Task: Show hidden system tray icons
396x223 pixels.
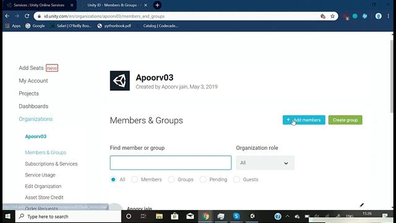Action: click(287, 216)
